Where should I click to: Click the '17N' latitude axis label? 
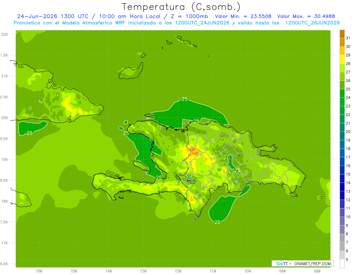pos(5,243)
